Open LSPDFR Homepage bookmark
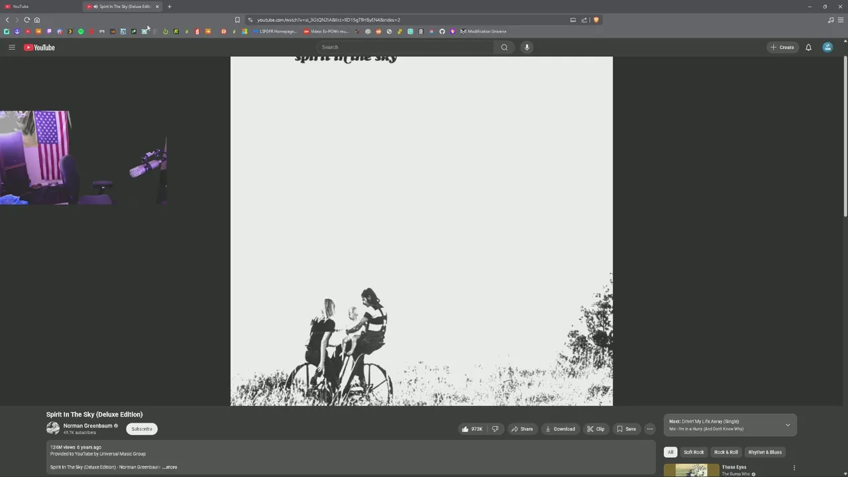 [275, 31]
